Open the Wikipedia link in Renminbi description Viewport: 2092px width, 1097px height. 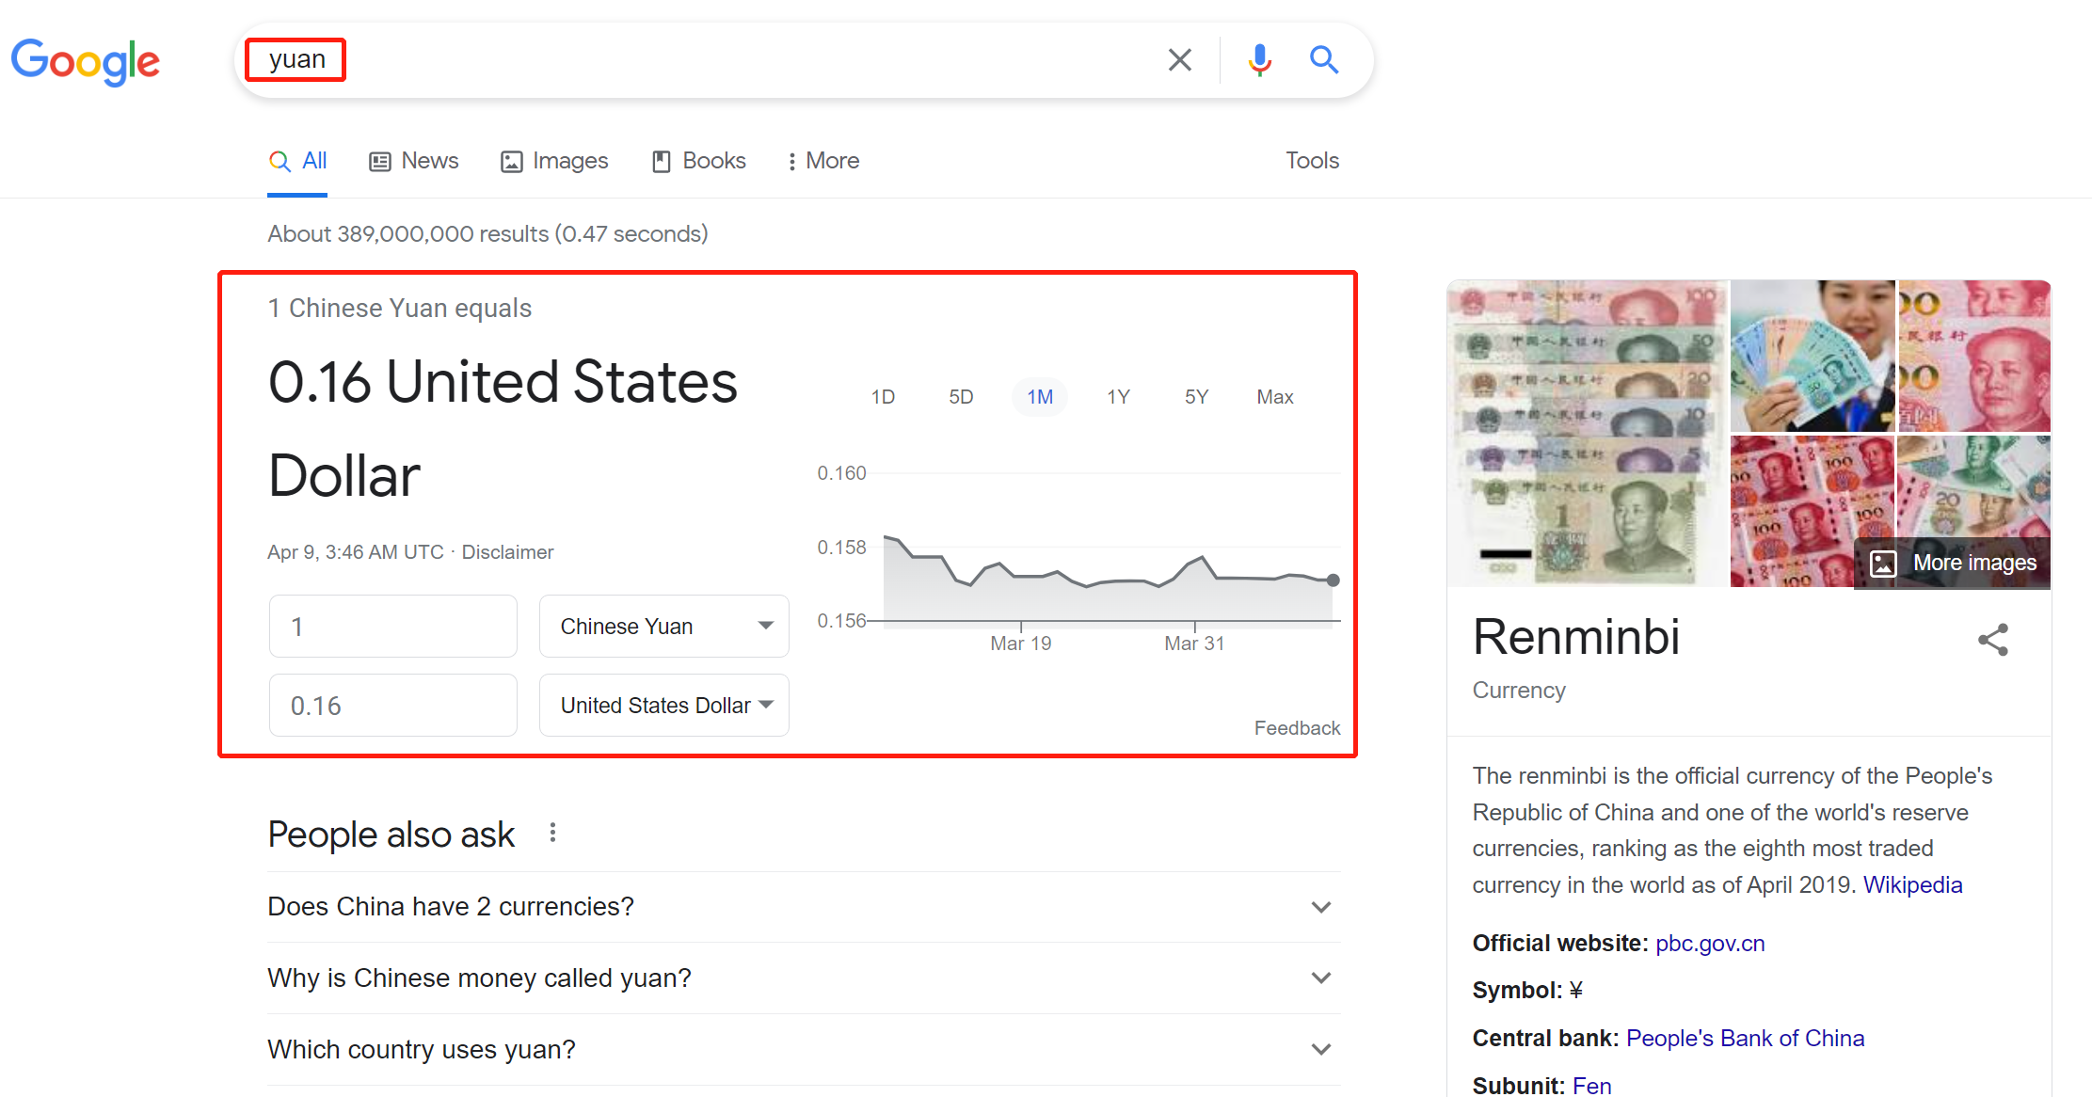(1912, 885)
